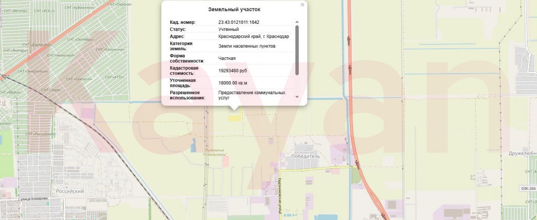The height and width of the screenshot is (220, 537).
Task: Click the Кадастровая стоимость value 19293480 руб
Action: coord(233,71)
